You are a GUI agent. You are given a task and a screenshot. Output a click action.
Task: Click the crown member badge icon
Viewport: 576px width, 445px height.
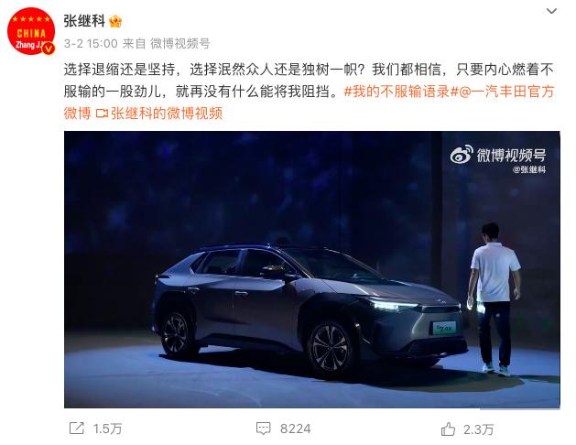click(115, 21)
